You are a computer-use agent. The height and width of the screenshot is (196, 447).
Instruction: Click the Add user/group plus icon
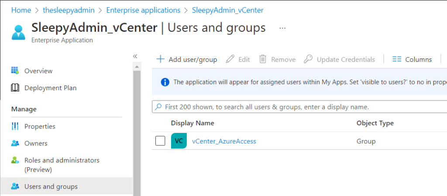(x=161, y=59)
